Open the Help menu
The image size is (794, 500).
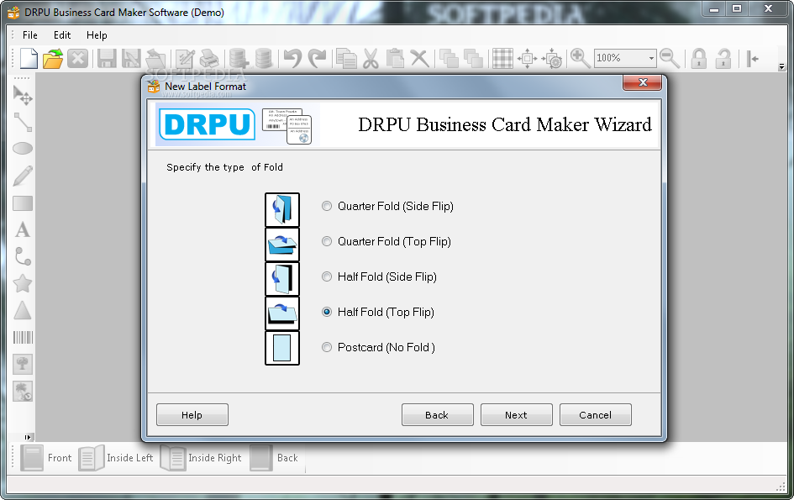(97, 35)
